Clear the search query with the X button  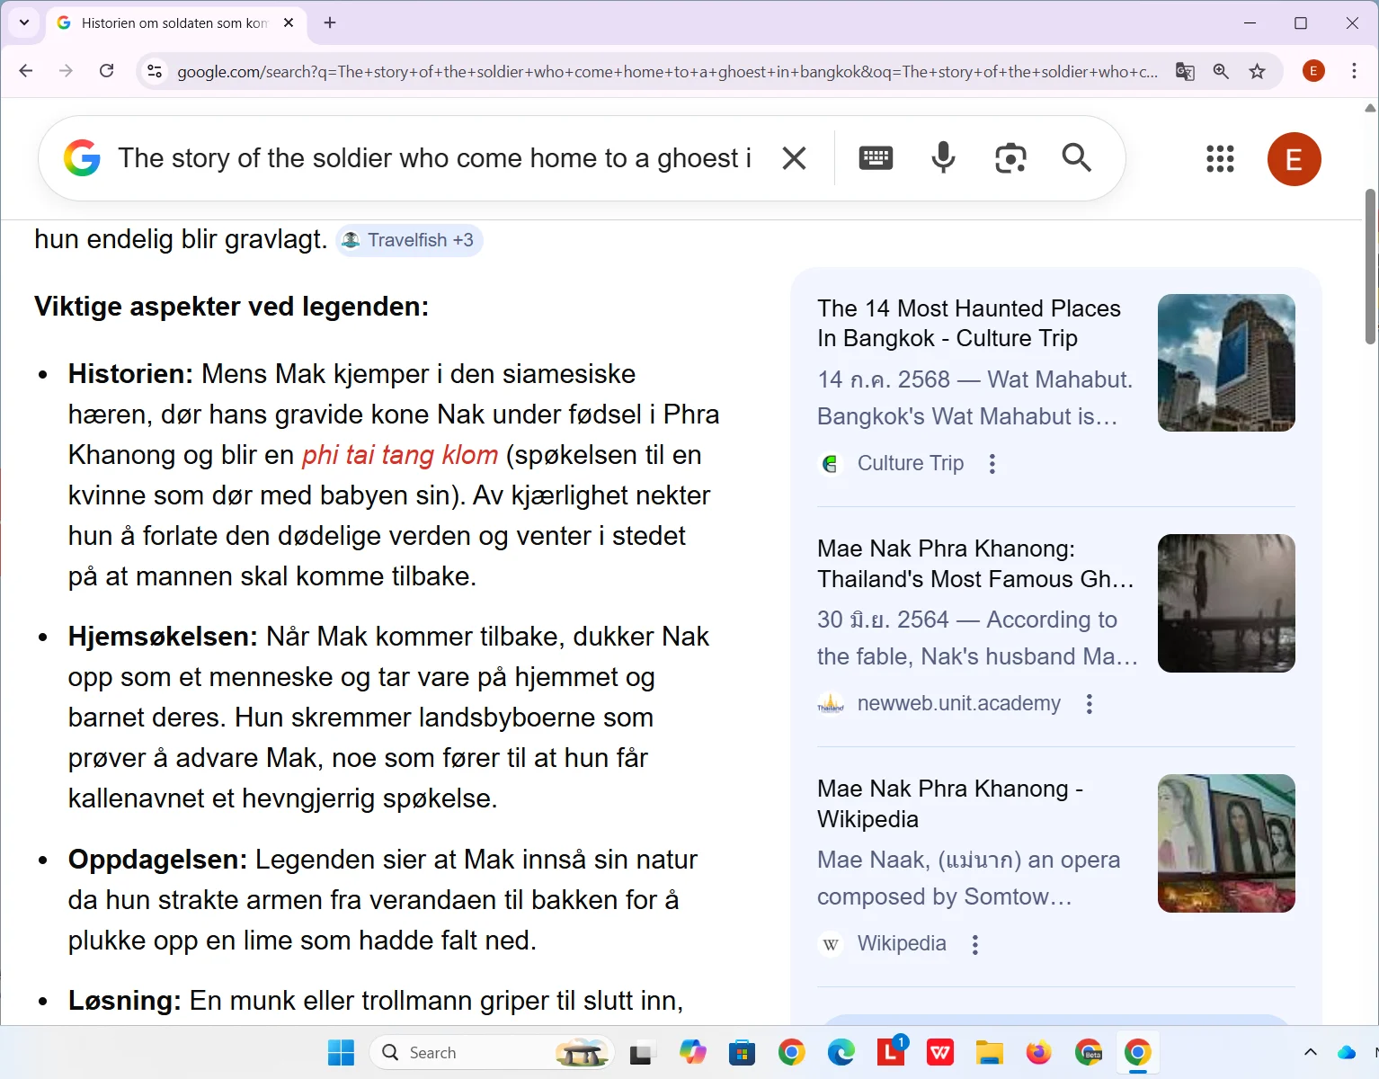coord(794,157)
